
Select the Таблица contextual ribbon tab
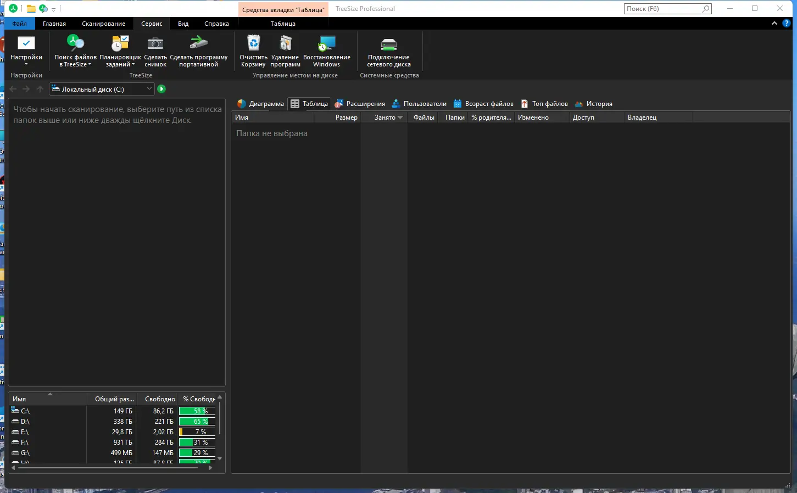[283, 24]
